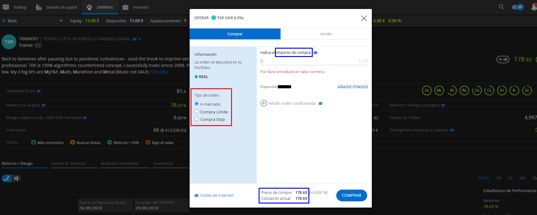Select 2A time range
537x215 pixels.
499,178
